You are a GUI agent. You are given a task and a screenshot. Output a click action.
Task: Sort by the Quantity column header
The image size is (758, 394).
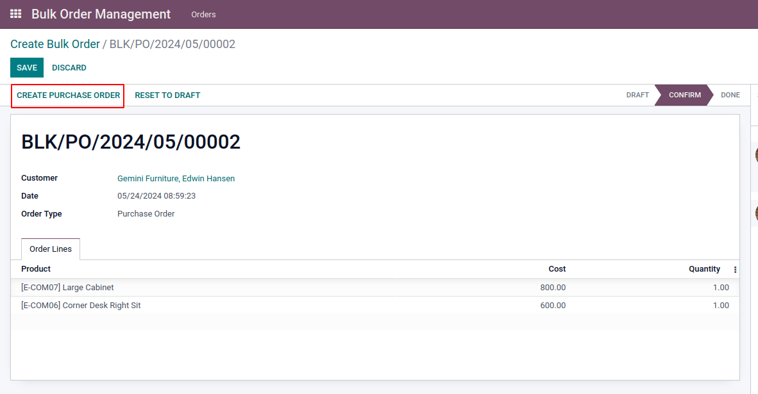coord(704,269)
